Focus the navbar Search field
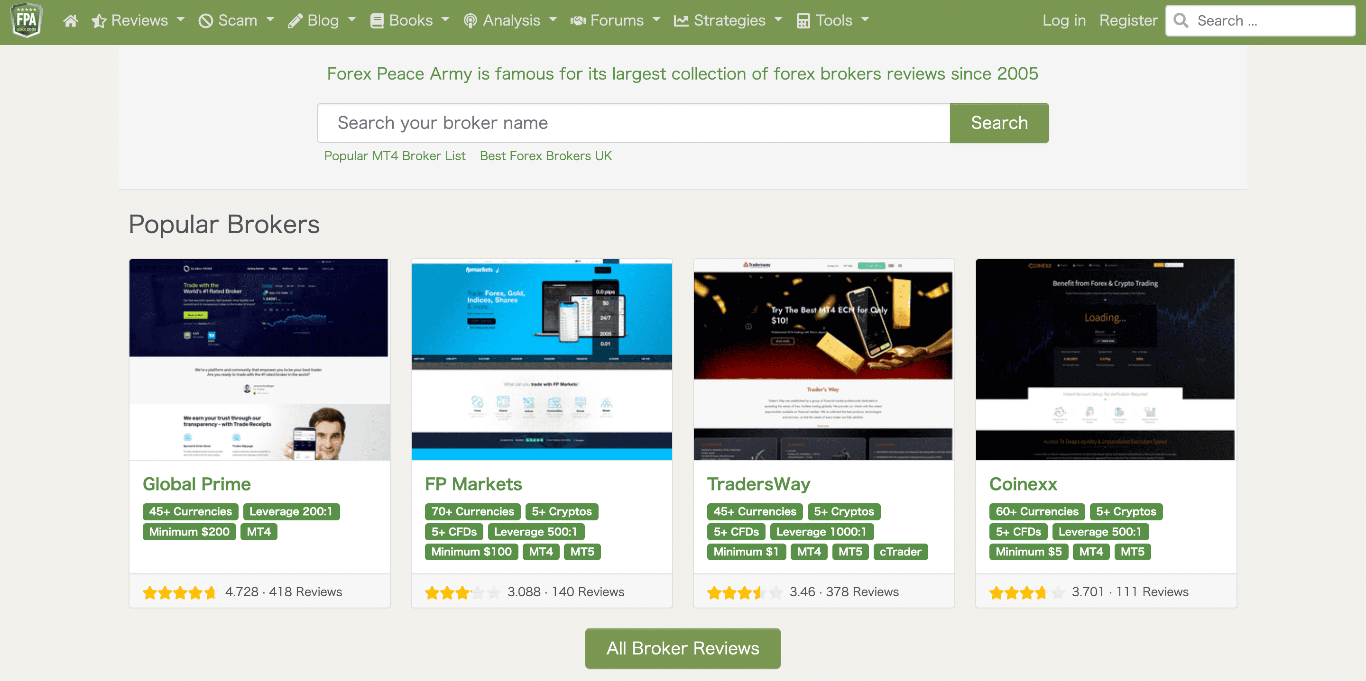Viewport: 1366px width, 681px height. click(1261, 21)
